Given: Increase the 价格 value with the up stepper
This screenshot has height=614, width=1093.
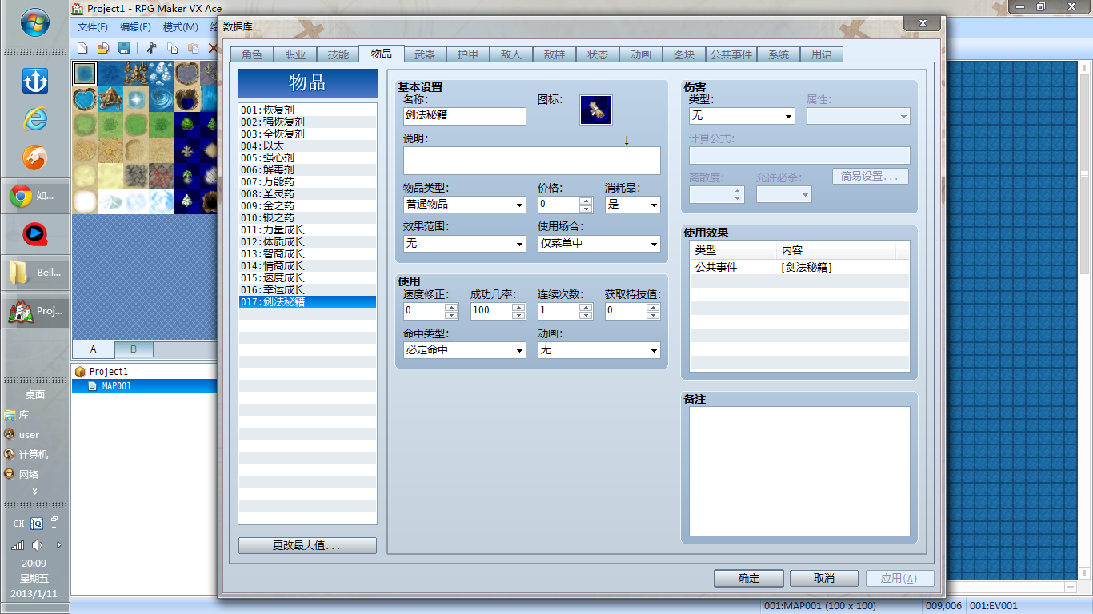Looking at the screenshot, I should click(x=587, y=200).
